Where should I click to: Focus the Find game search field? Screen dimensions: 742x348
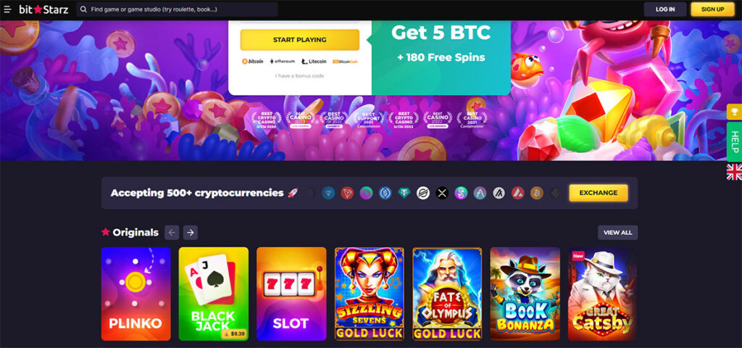(x=177, y=9)
